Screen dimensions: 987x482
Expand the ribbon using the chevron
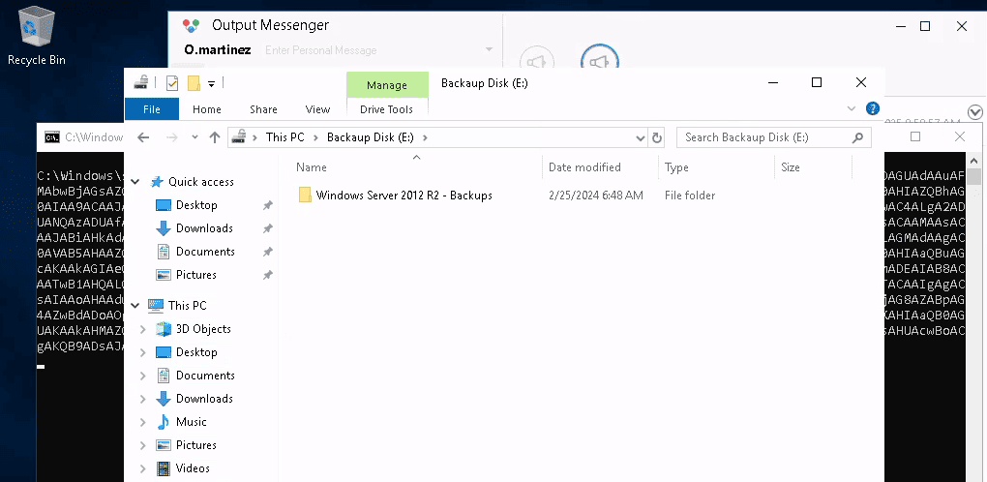pos(852,109)
